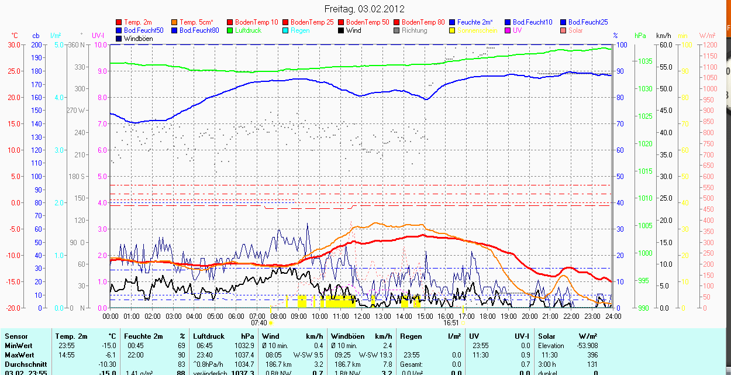Click the green Luftdruck legend square
Screen dimensions: 731x375
pyautogui.click(x=230, y=30)
